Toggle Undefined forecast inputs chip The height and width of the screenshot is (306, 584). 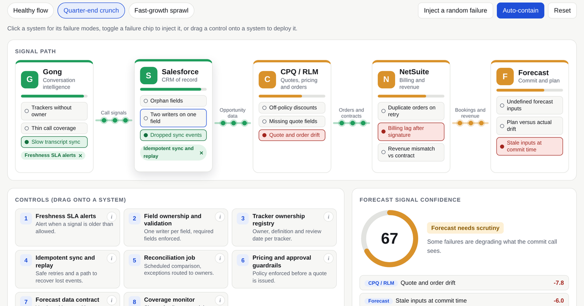pyautogui.click(x=529, y=105)
